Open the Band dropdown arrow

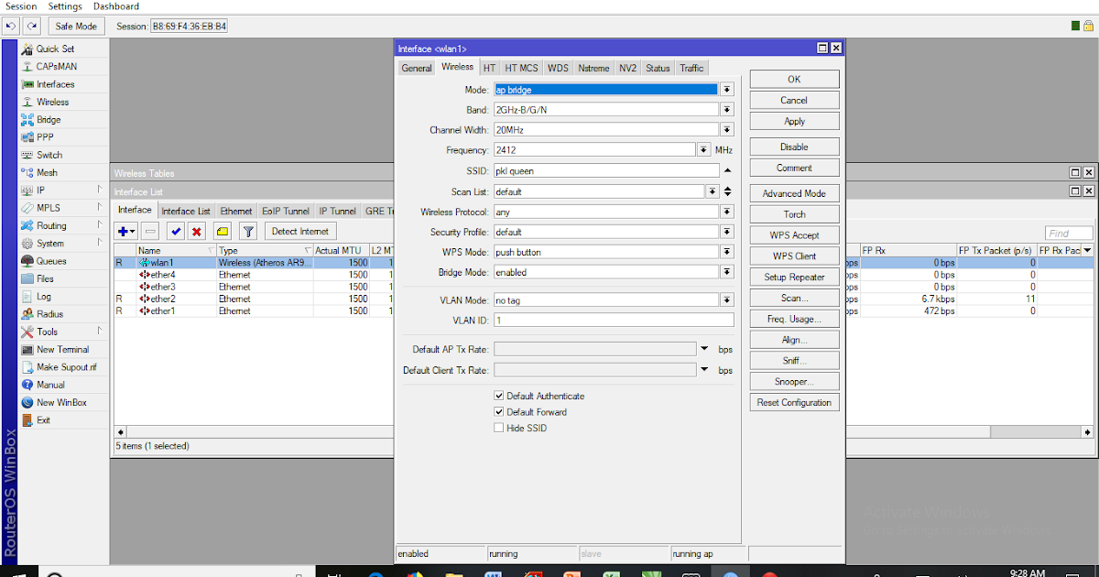coord(727,110)
